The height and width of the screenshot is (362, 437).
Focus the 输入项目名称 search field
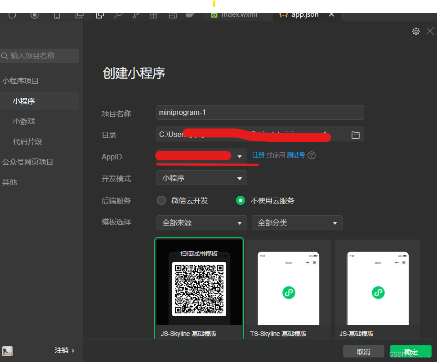coord(39,56)
